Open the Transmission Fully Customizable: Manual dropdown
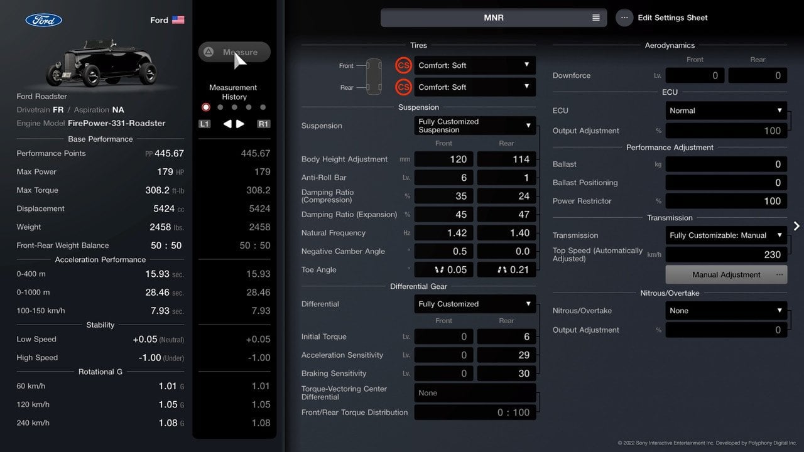The width and height of the screenshot is (804, 452). click(726, 235)
